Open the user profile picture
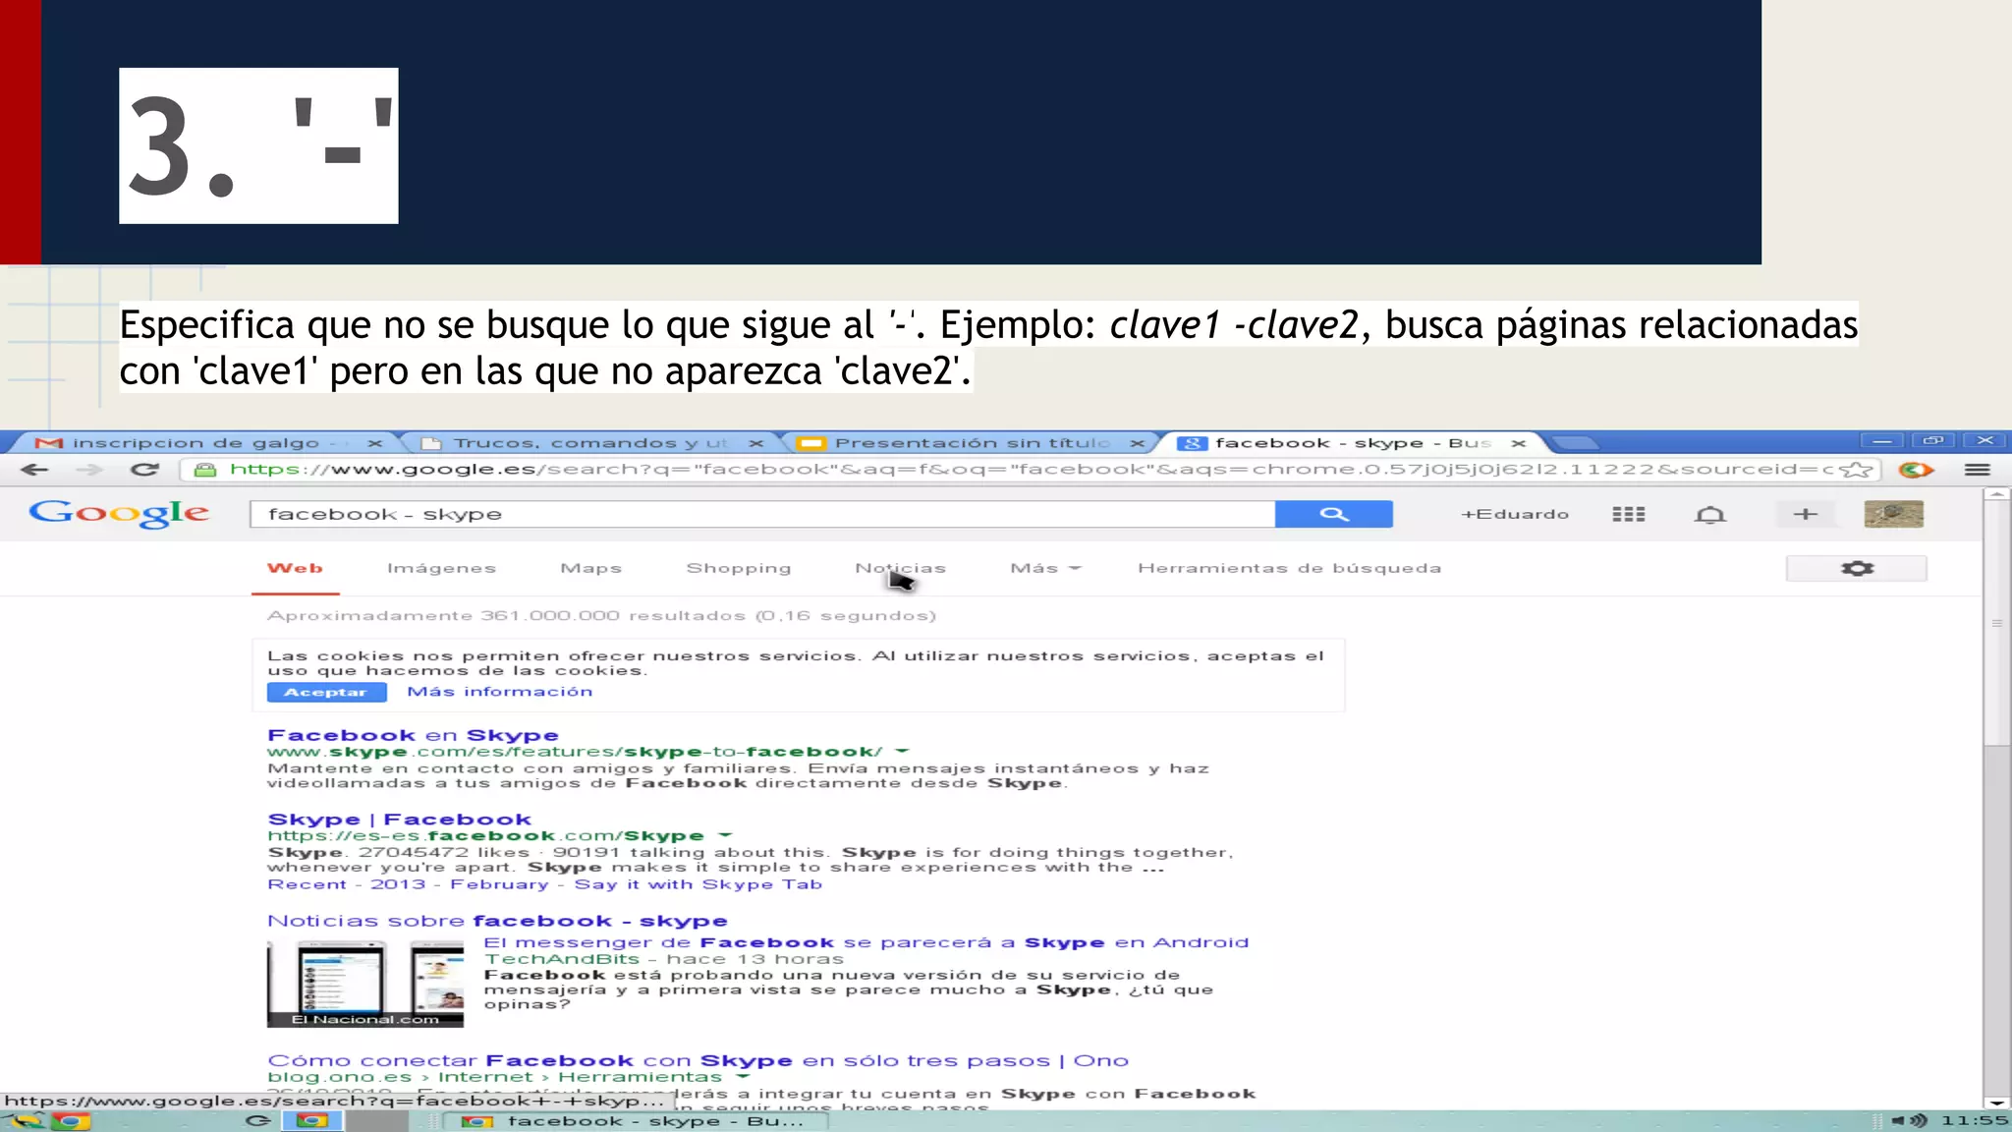 [x=1893, y=514]
